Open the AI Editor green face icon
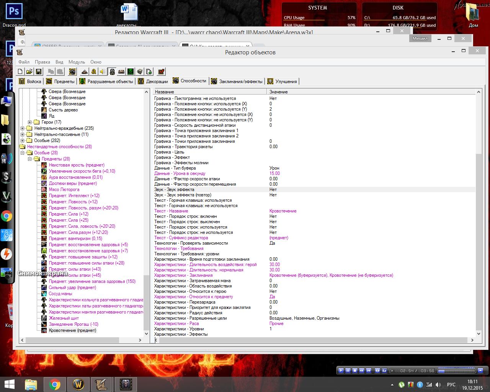This screenshot has width=490, height=392. (x=131, y=72)
